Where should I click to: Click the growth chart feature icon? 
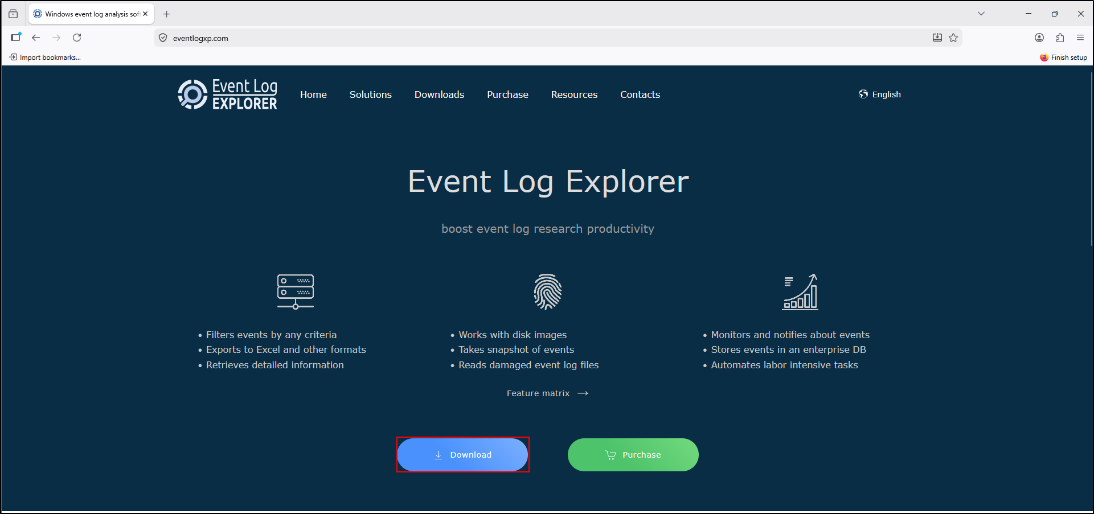point(800,291)
